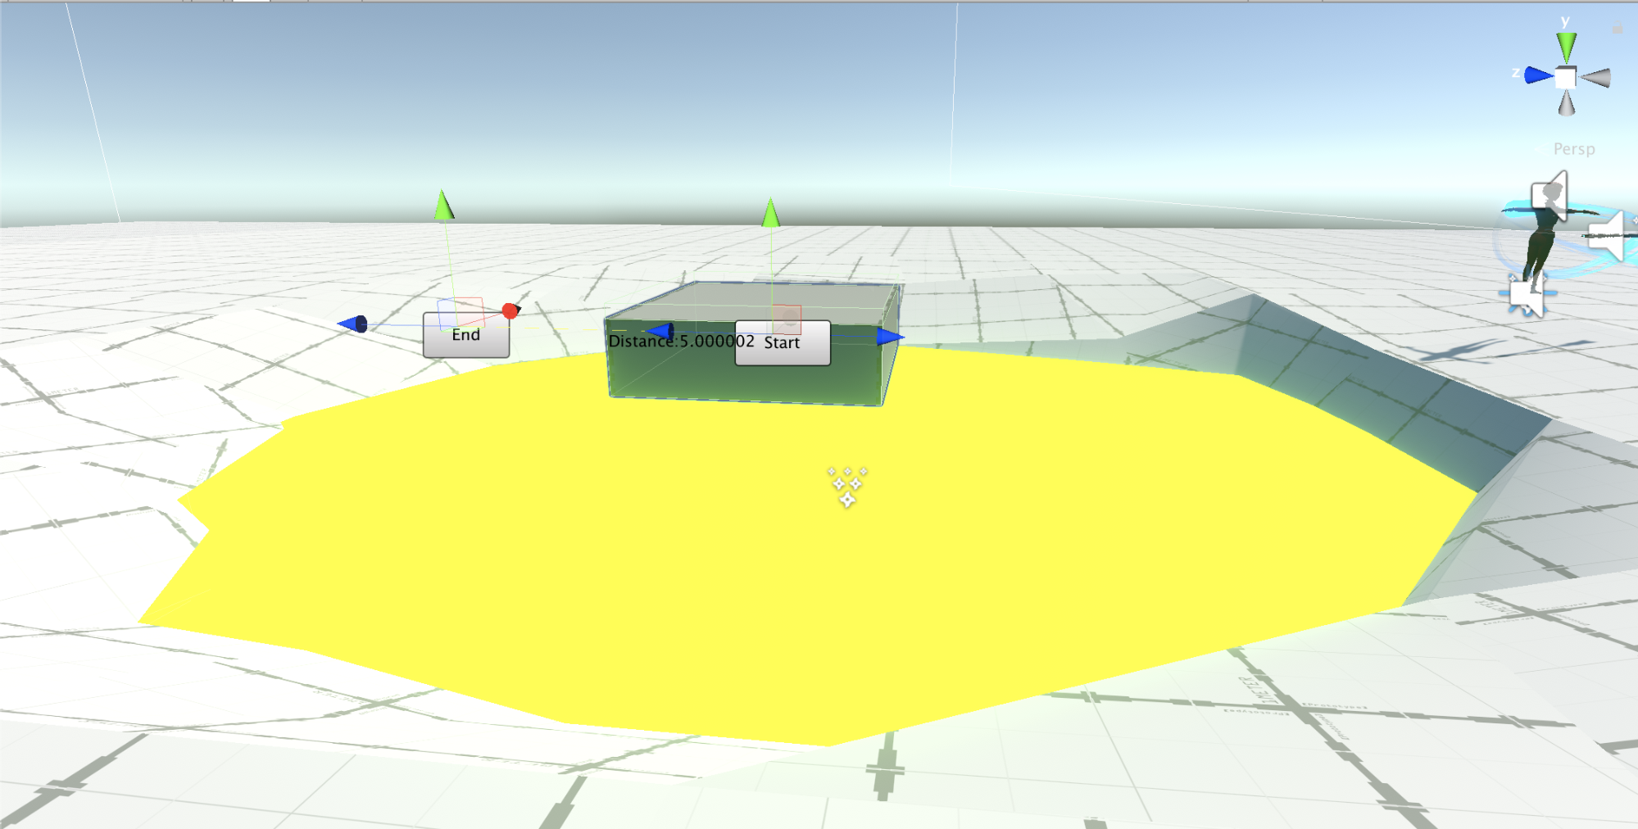The image size is (1638, 829).
Task: Click the white center cube of the orientation gizmo
Action: click(x=1565, y=78)
